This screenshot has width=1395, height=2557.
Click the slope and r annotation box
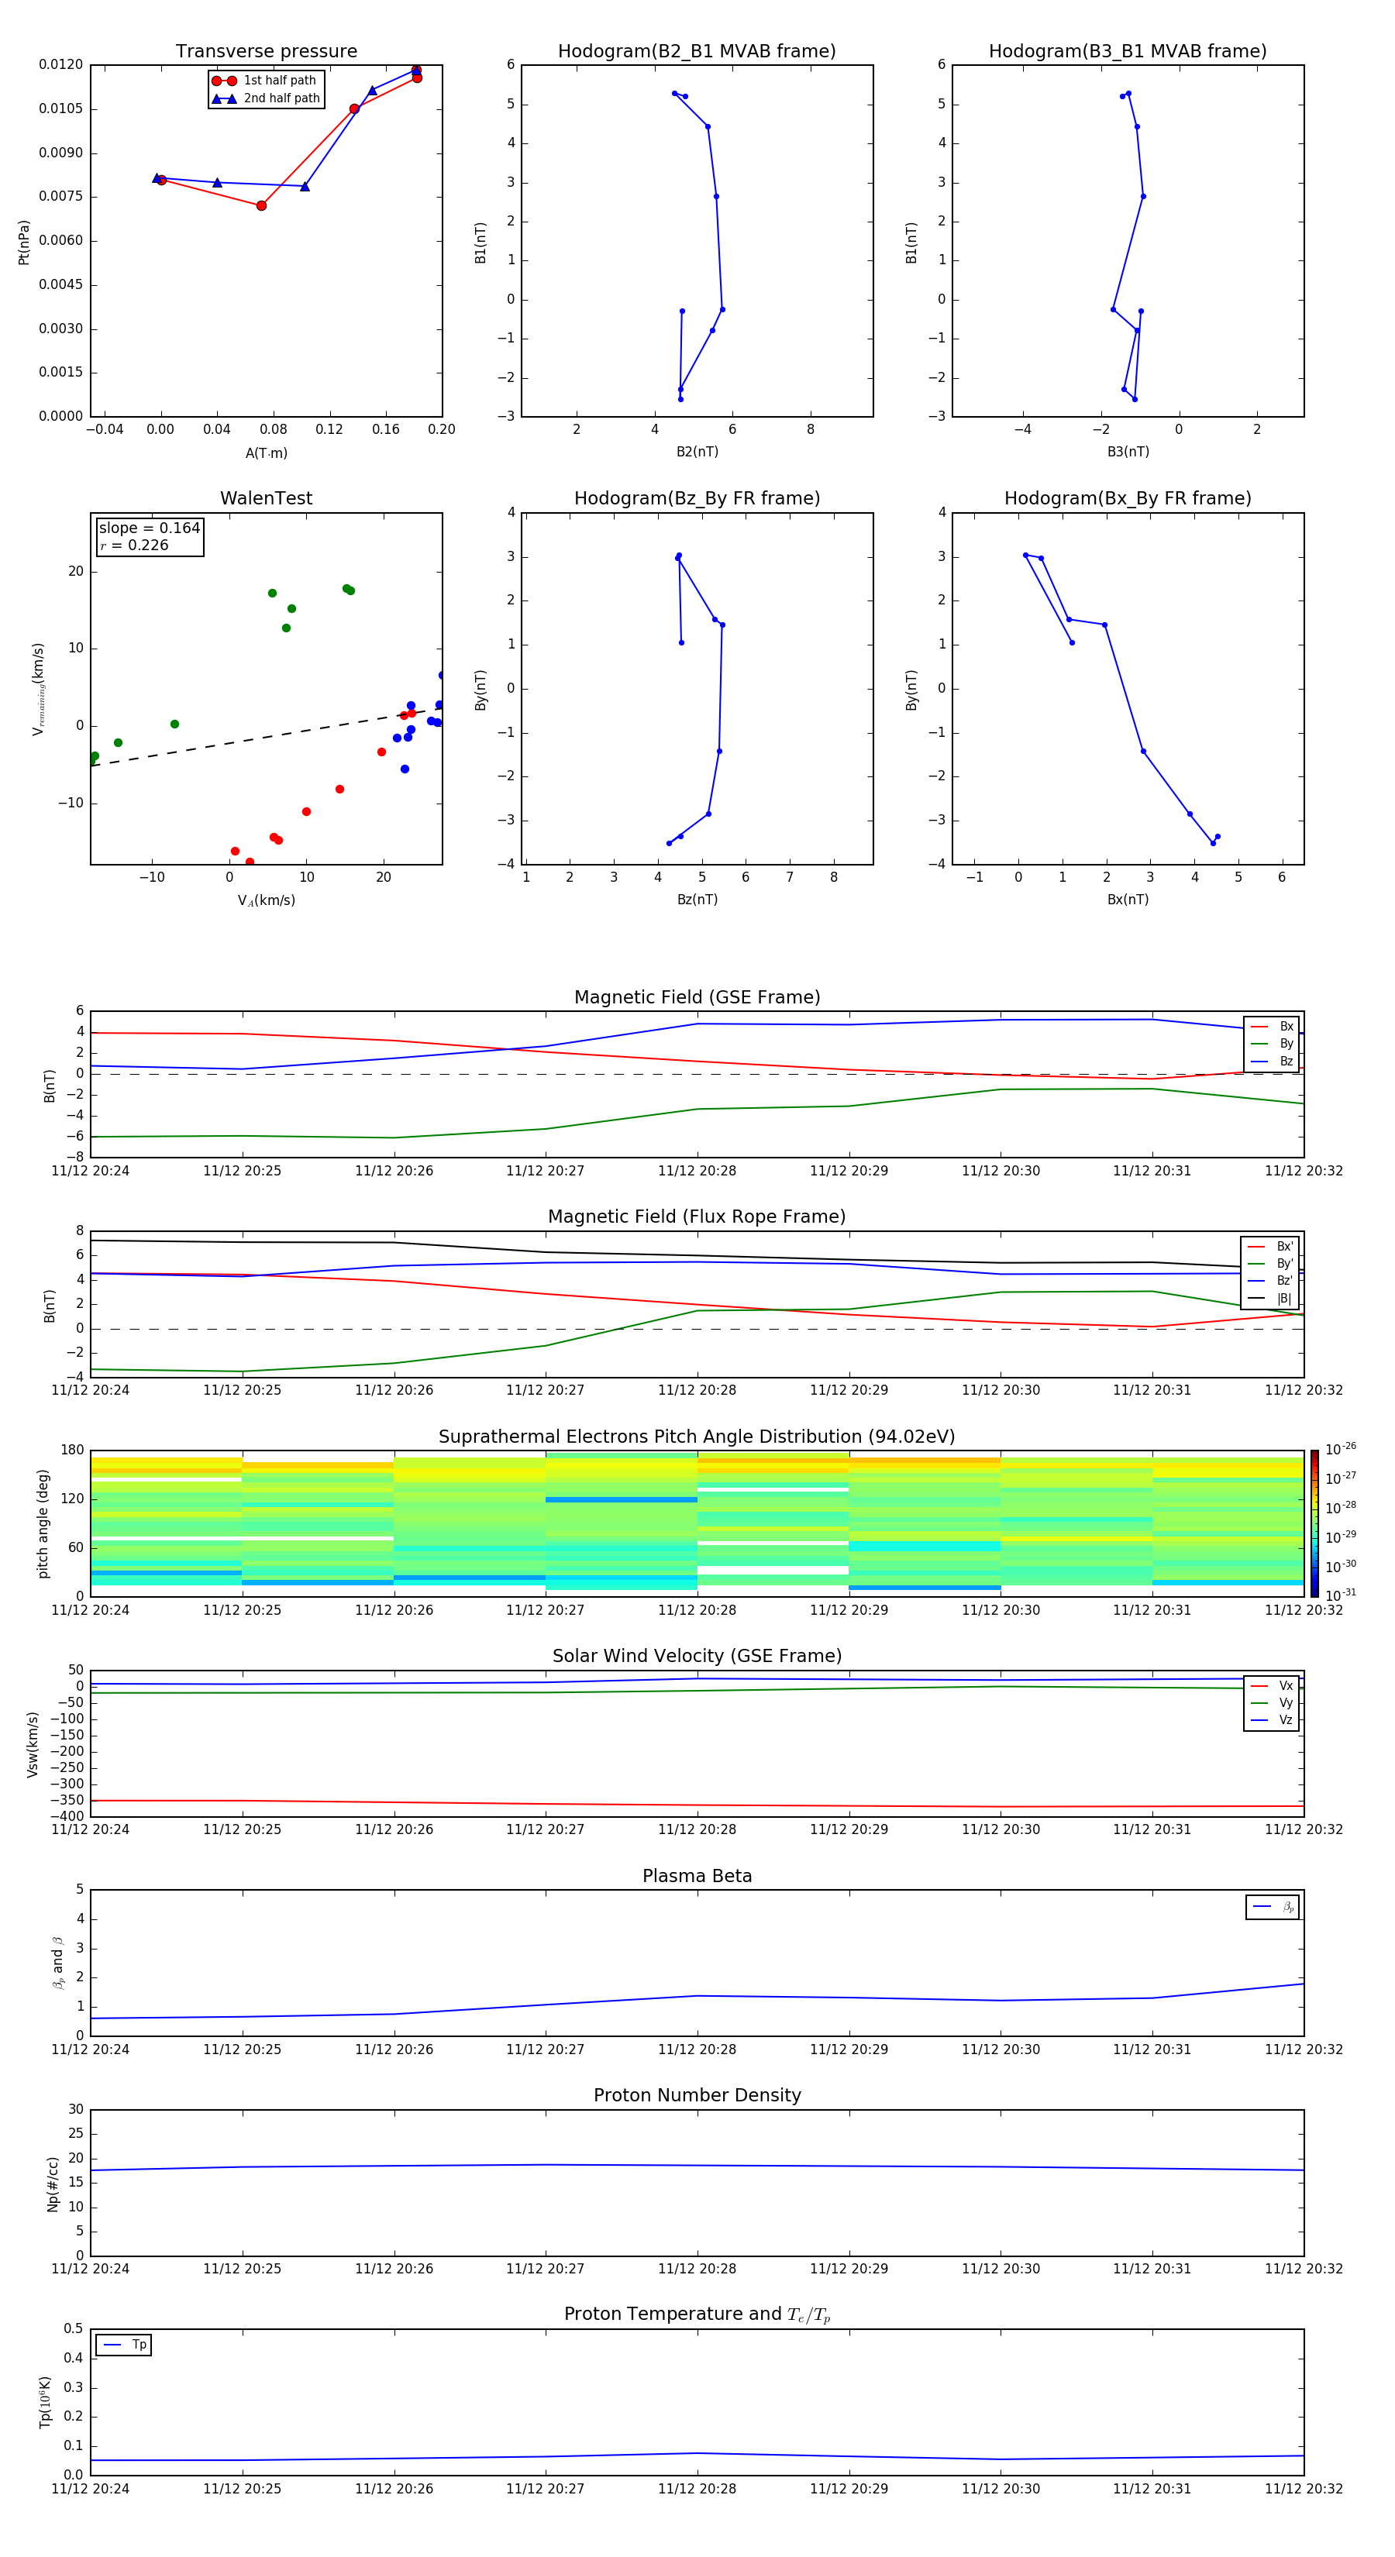(149, 537)
